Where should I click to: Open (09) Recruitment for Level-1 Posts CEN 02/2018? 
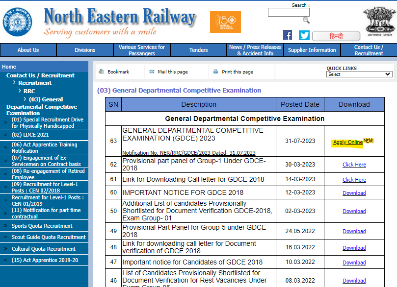coord(45,187)
